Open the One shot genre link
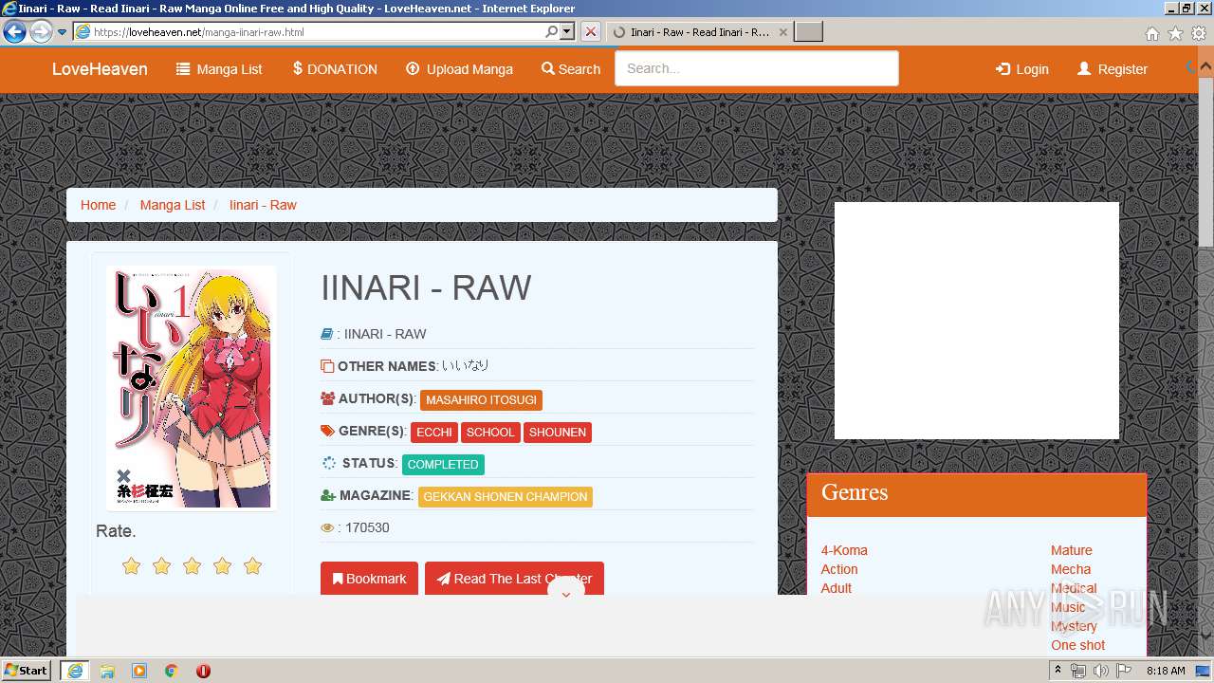Screen dimensions: 1214x683 [x=1078, y=645]
